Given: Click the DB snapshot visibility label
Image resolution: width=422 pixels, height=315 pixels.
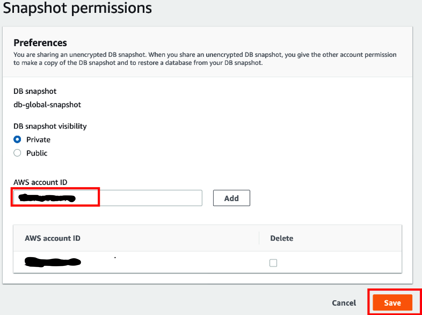Looking at the screenshot, I should (50, 126).
